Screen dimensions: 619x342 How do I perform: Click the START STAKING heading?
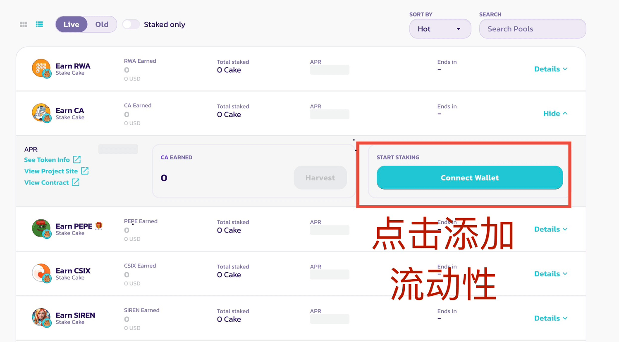[x=398, y=157]
